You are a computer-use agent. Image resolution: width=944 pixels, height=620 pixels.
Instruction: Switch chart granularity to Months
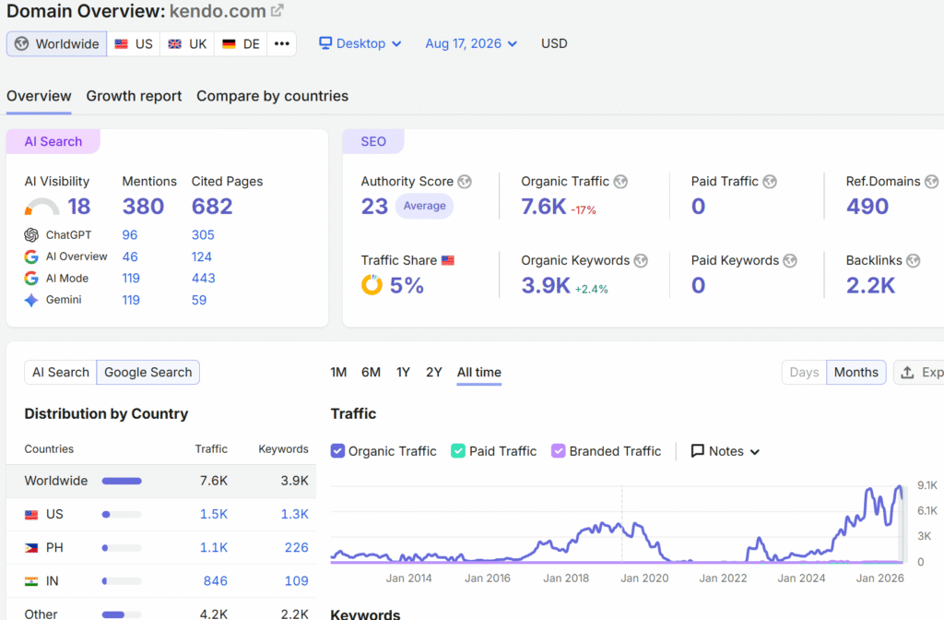coord(856,373)
